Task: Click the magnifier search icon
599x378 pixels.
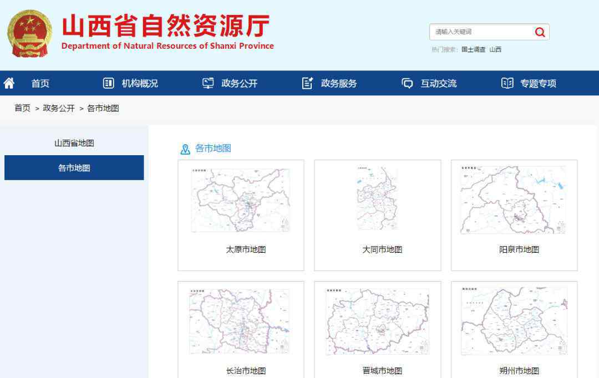Action: 540,32
